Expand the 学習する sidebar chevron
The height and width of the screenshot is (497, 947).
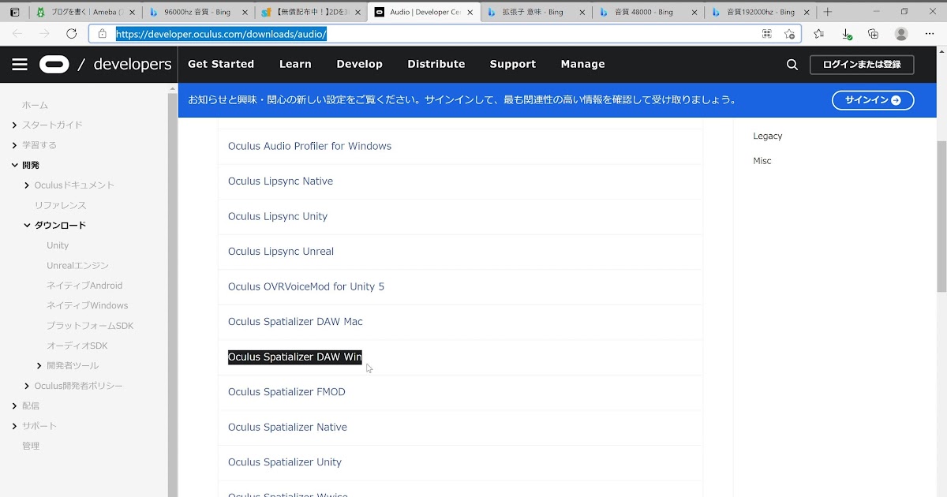click(15, 145)
